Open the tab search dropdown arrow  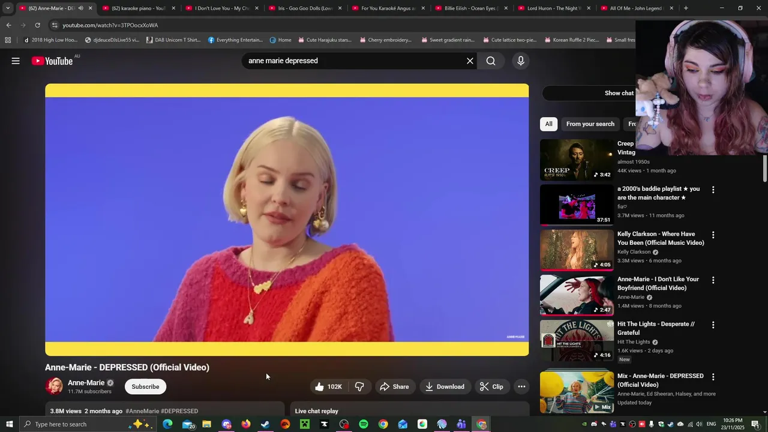pos(8,8)
